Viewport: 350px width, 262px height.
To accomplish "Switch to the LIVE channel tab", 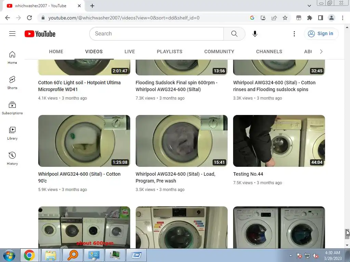I will (x=130, y=52).
